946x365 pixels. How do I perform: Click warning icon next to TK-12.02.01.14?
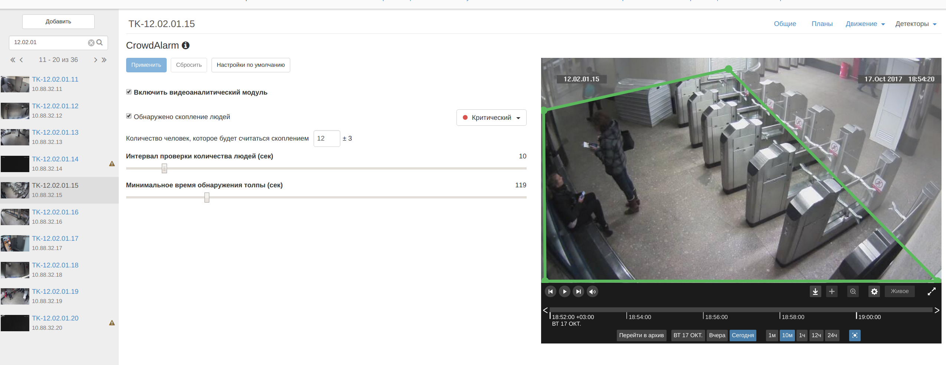[112, 164]
